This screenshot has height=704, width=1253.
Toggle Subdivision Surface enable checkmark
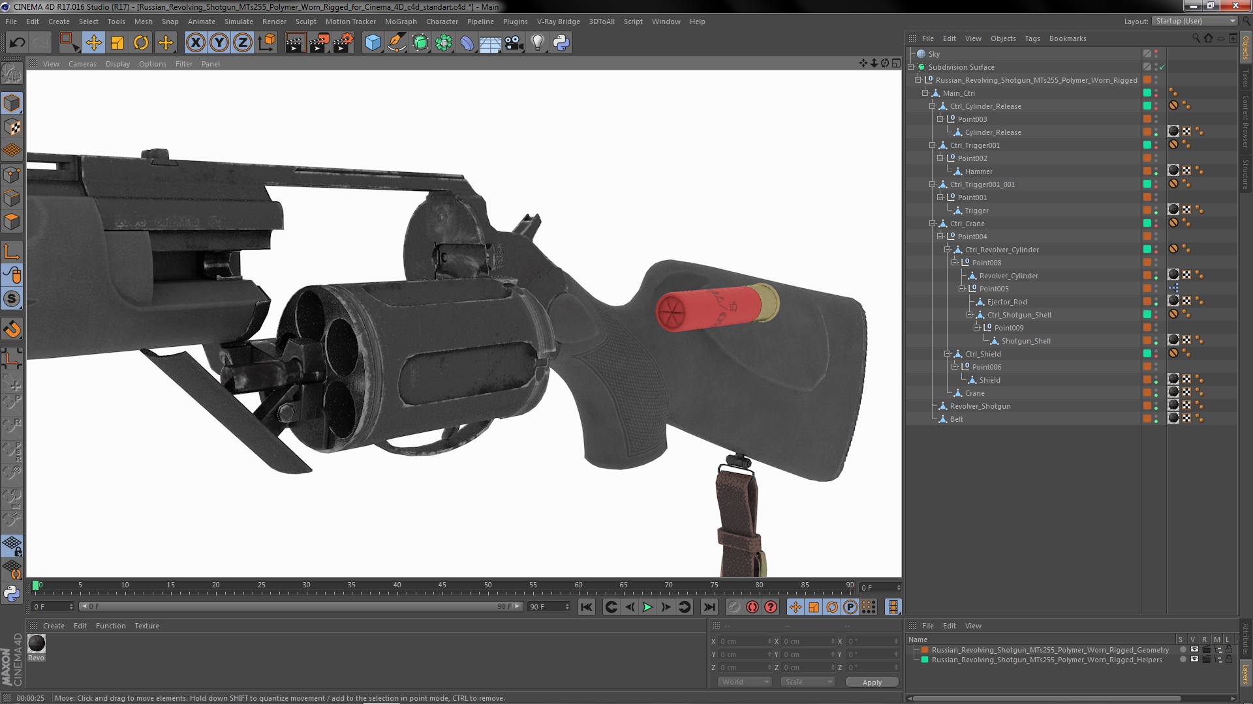pyautogui.click(x=1162, y=67)
